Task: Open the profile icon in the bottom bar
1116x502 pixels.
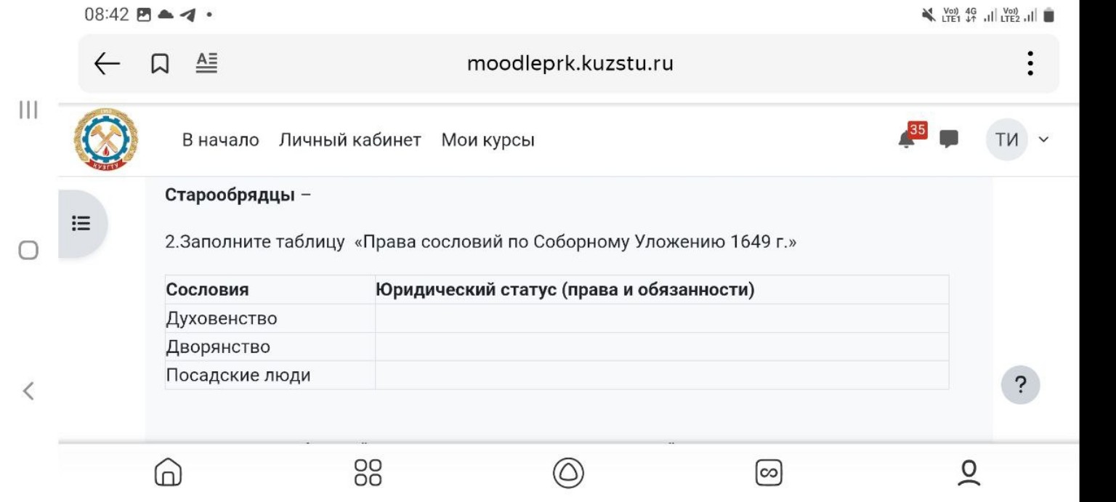Action: pyautogui.click(x=969, y=472)
